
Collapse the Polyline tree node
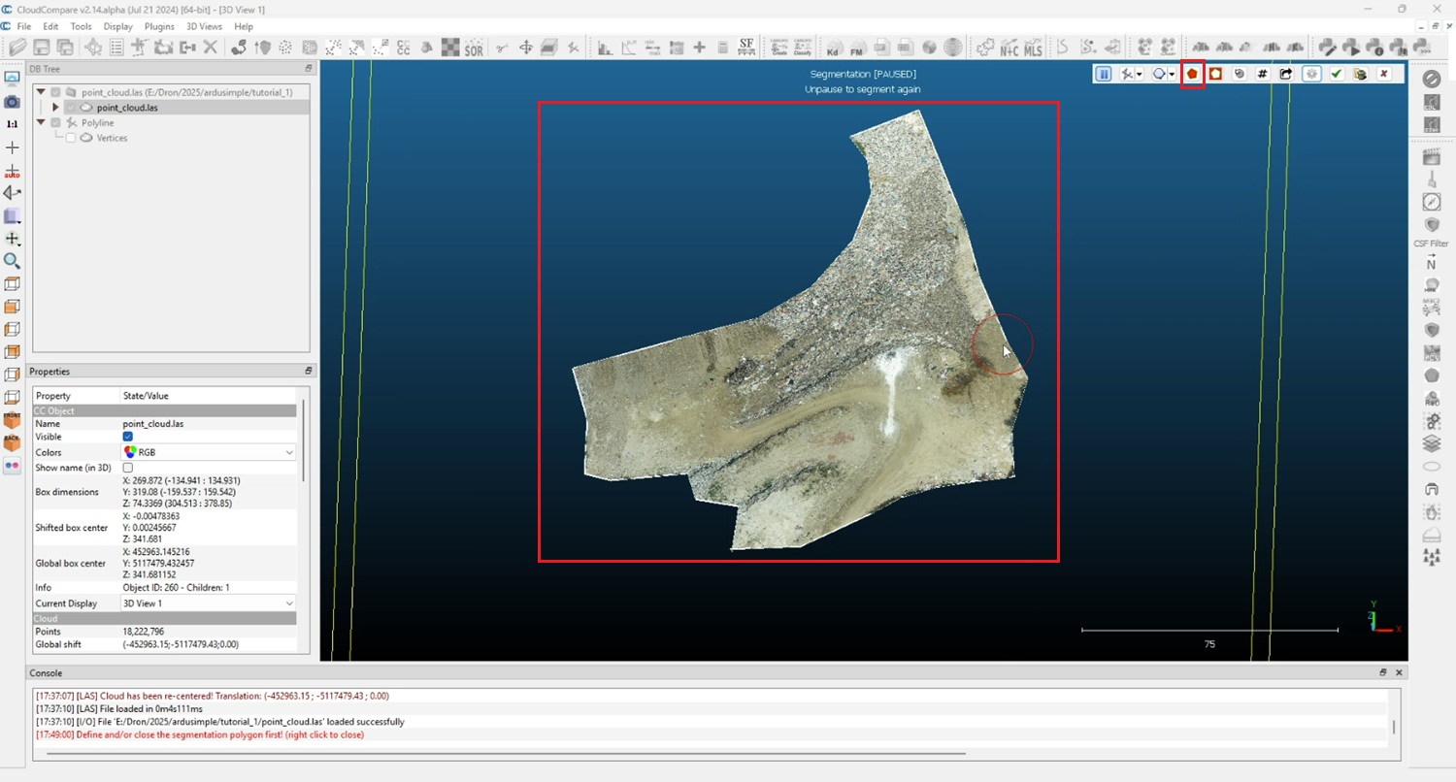41,123
